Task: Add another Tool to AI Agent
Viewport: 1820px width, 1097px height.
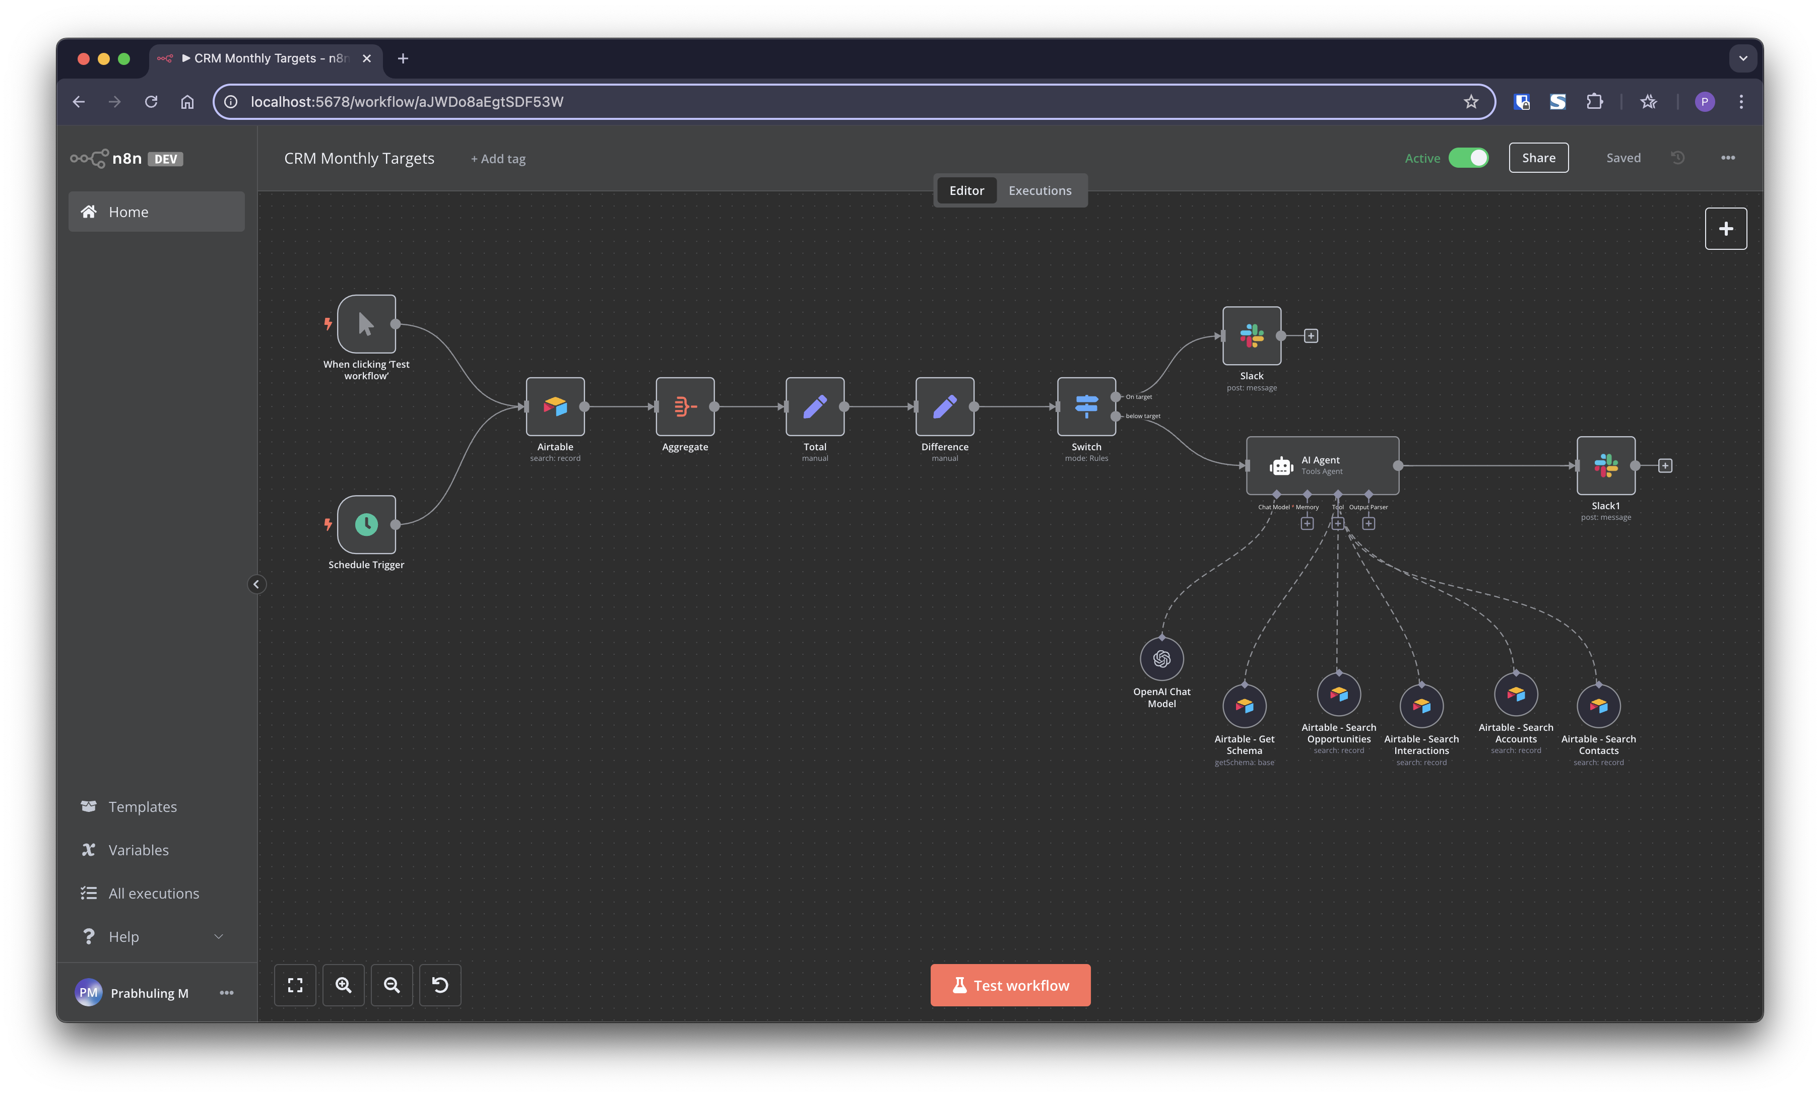Action: click(1338, 523)
